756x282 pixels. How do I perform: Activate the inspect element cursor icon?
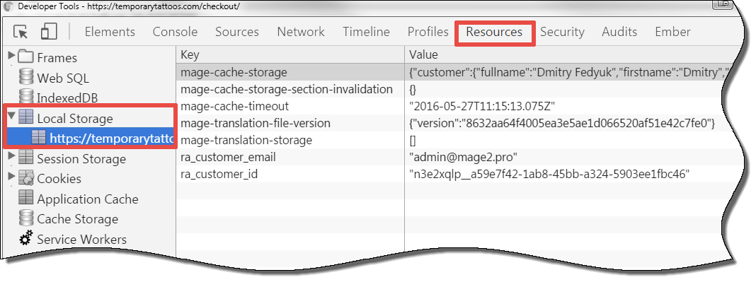point(21,32)
